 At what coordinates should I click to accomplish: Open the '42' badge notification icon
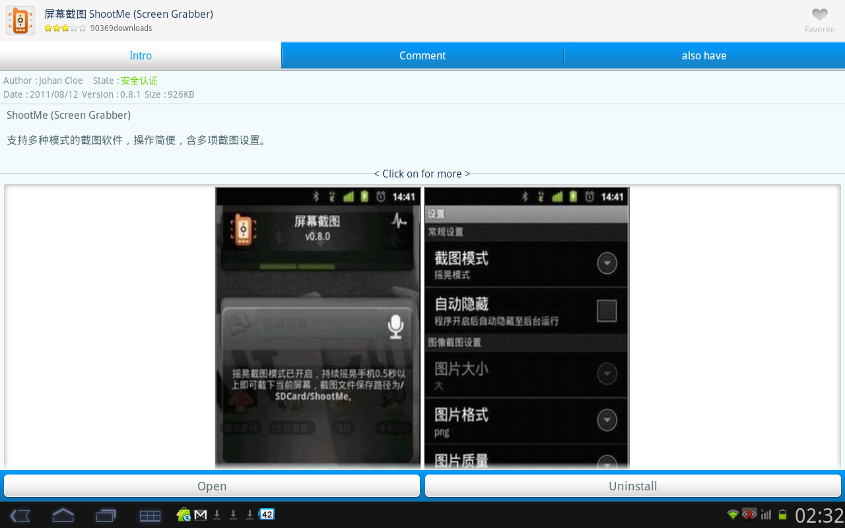(267, 514)
